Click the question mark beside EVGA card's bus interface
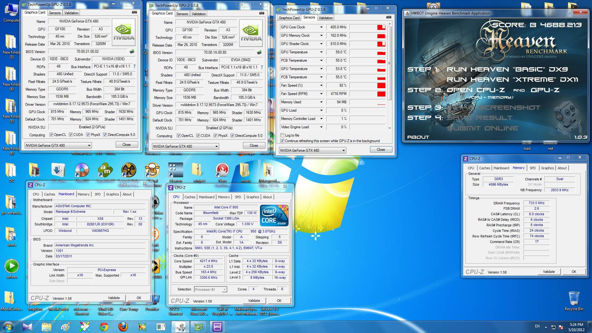Screen dimensions: 592x333 pos(262,67)
